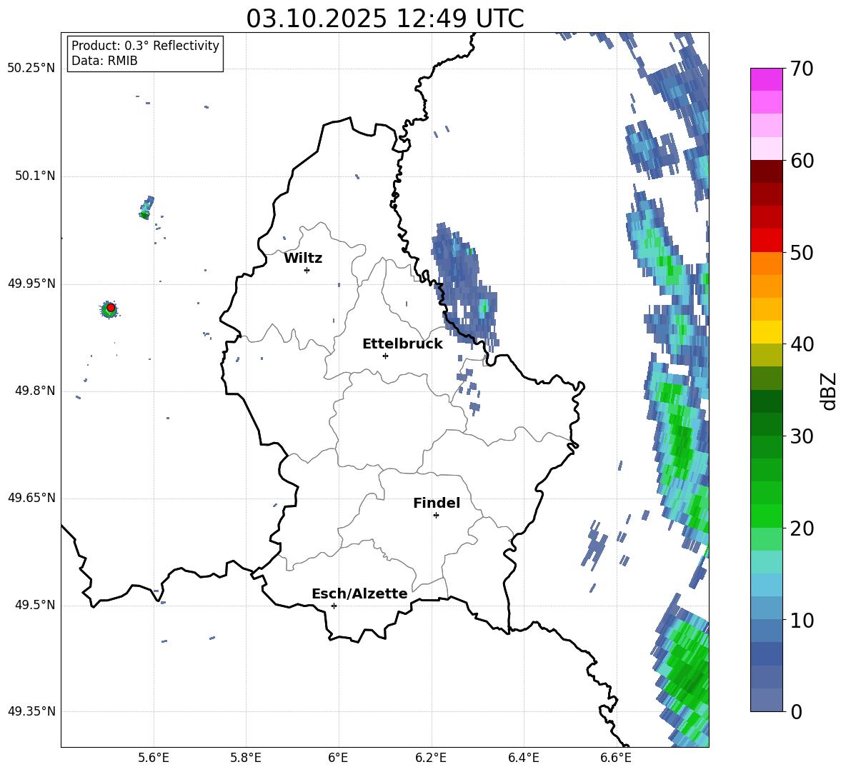Click the magenta top colorbar swatch
Screen dimensions: 846x772
coord(766,80)
